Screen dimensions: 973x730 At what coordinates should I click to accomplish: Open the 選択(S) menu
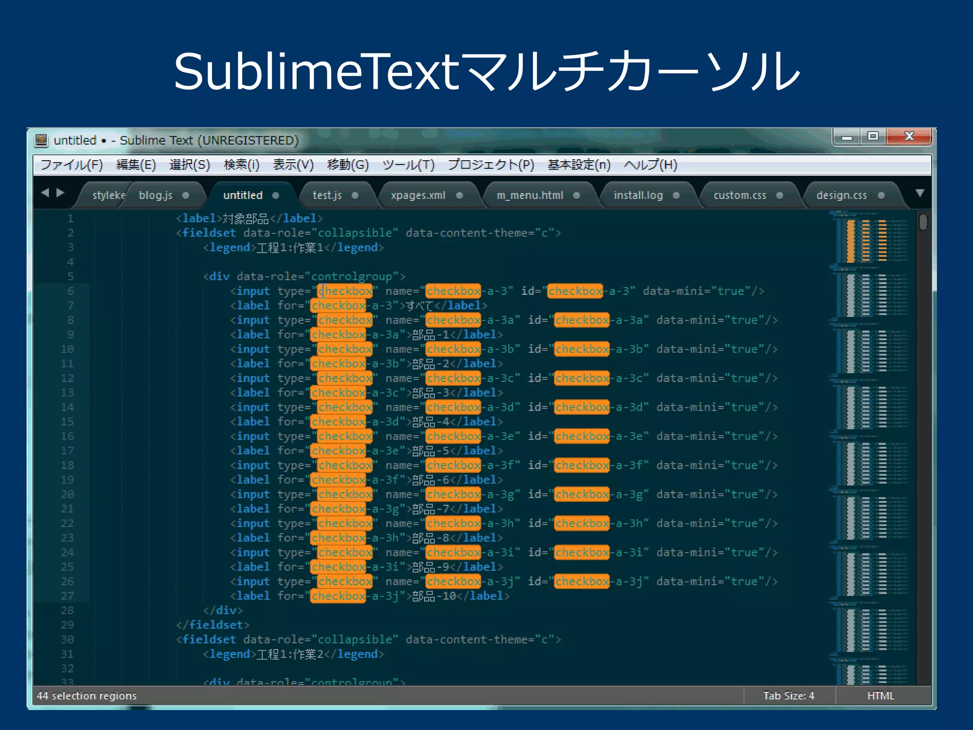pos(190,164)
